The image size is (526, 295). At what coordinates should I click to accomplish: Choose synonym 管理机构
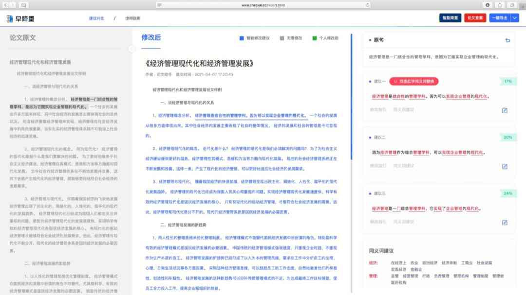point(461,276)
